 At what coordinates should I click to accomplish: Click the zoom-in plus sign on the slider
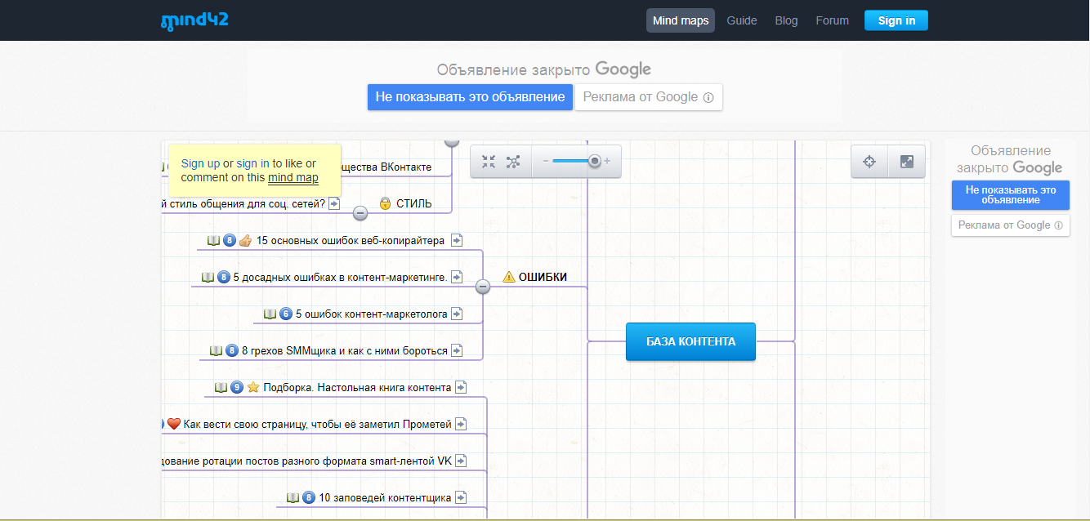[607, 162]
